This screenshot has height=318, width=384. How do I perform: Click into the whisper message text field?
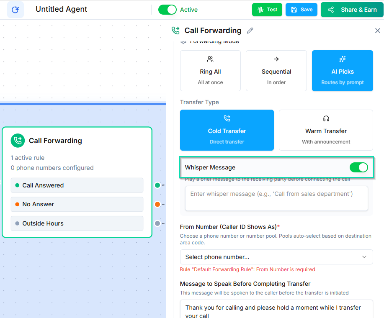point(276,198)
